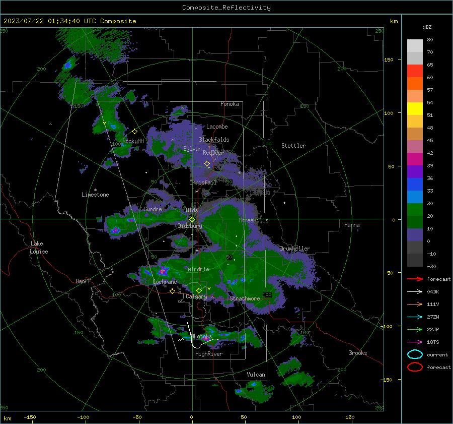Click the magenta 18TS arrow legend icon
The width and height of the screenshot is (453, 424).
(415, 342)
